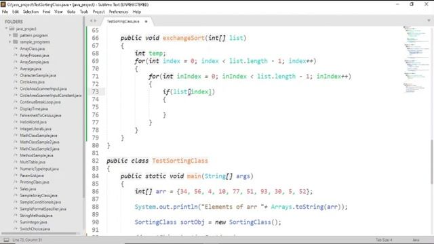Open SumInteger.java in sidebar
Screen dimensions: 434x244
pos(33,222)
